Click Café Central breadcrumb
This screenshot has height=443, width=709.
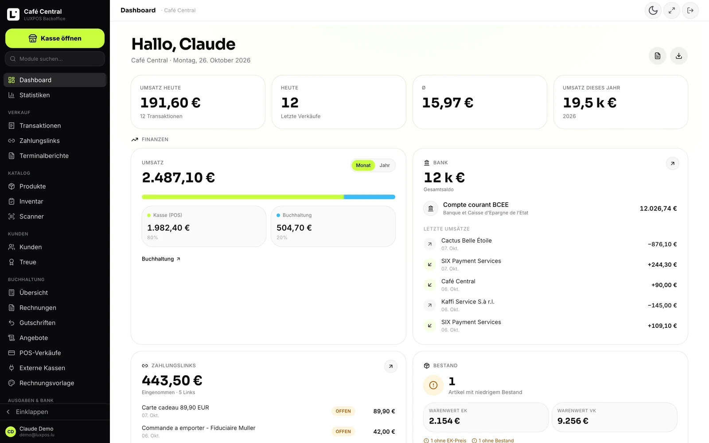(x=179, y=10)
